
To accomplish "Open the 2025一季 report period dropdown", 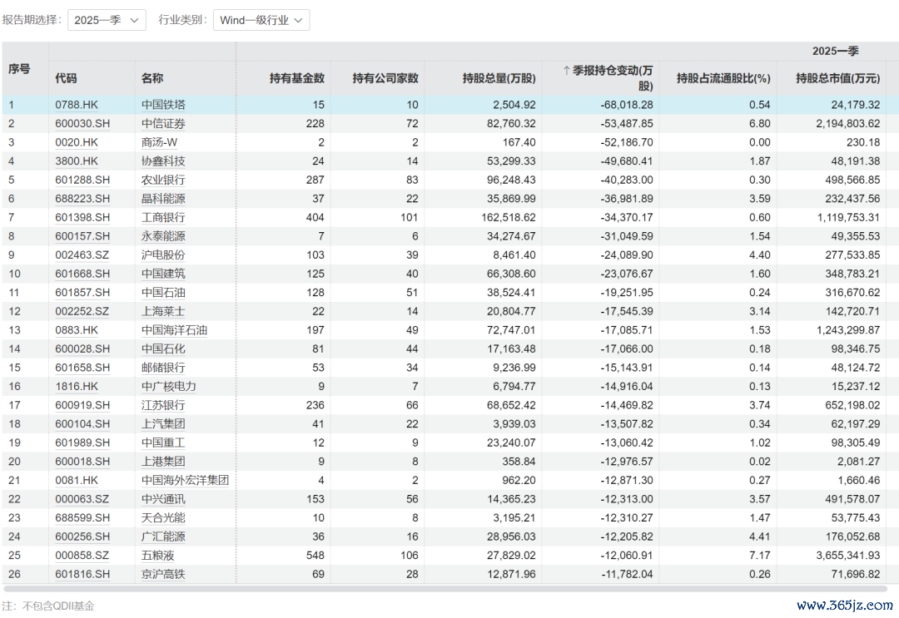I will coord(107,20).
